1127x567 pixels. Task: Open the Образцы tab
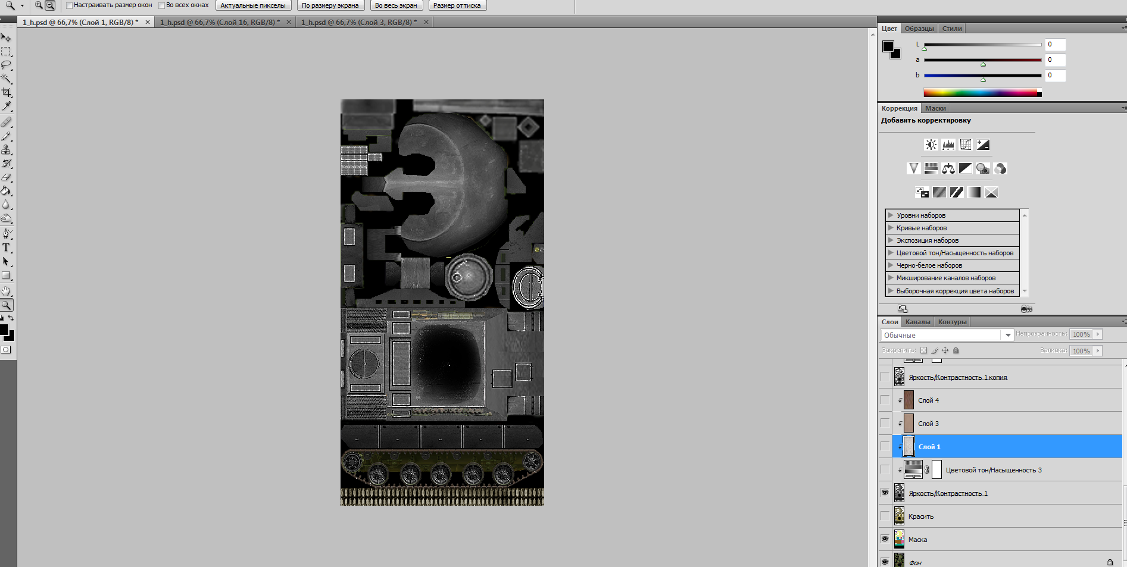point(919,29)
